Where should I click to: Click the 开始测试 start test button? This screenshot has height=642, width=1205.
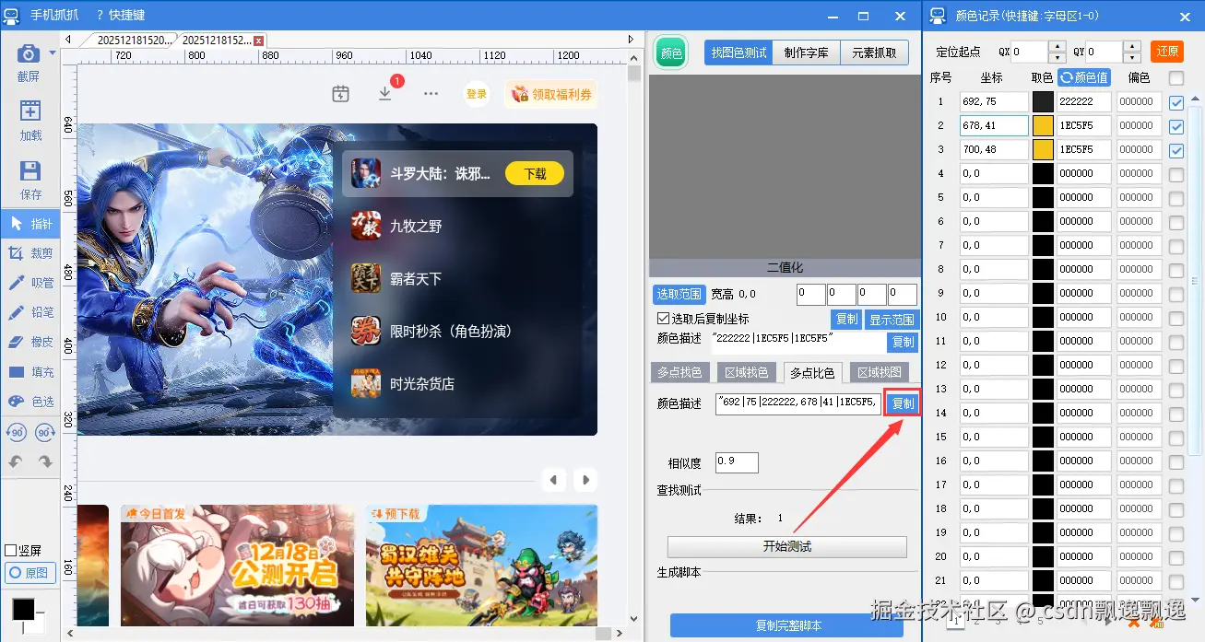(787, 546)
